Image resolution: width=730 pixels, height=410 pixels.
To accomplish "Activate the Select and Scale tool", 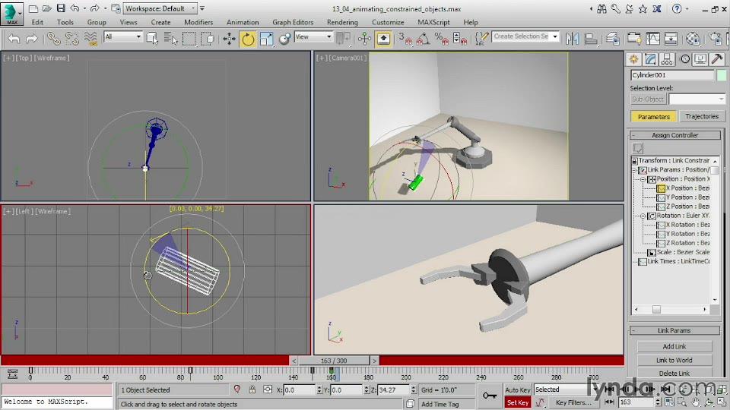I will (x=267, y=39).
